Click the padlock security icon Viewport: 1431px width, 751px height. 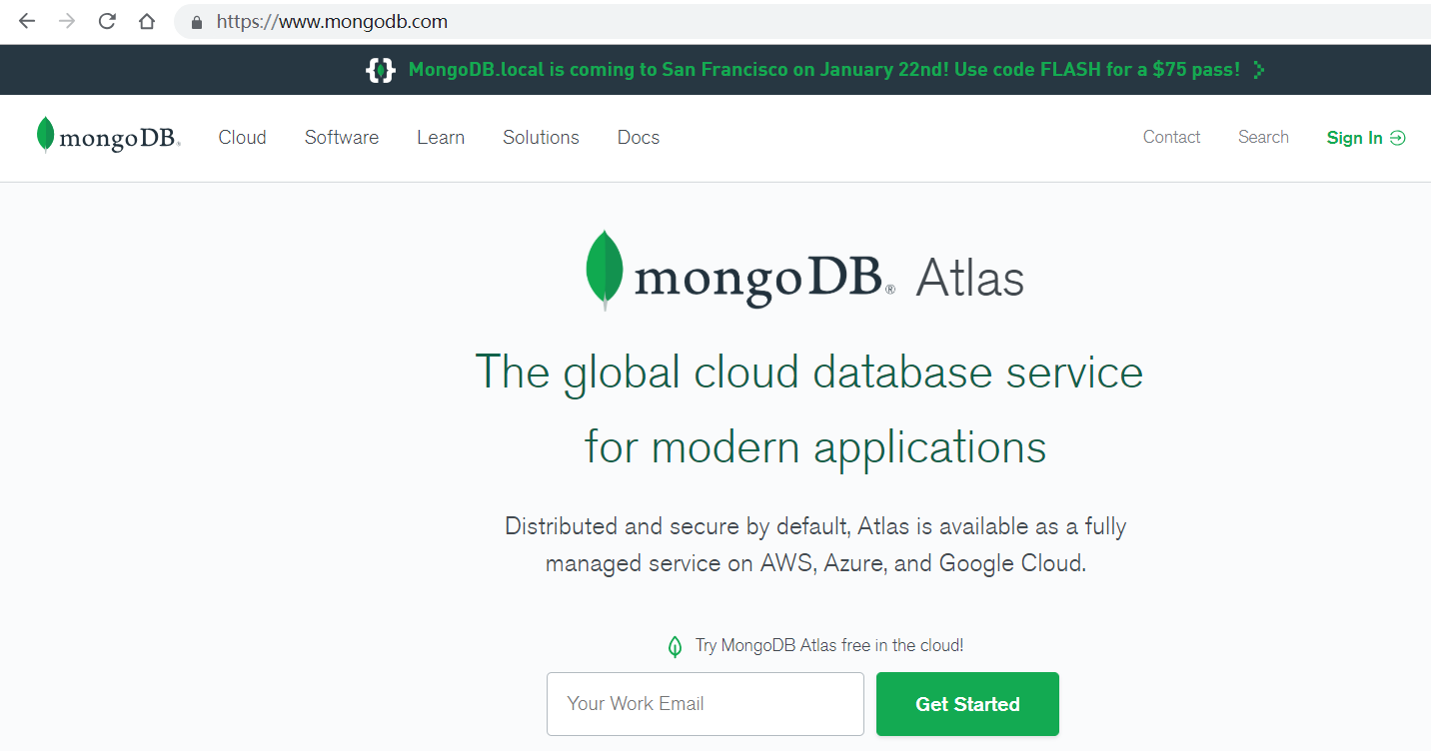(197, 22)
